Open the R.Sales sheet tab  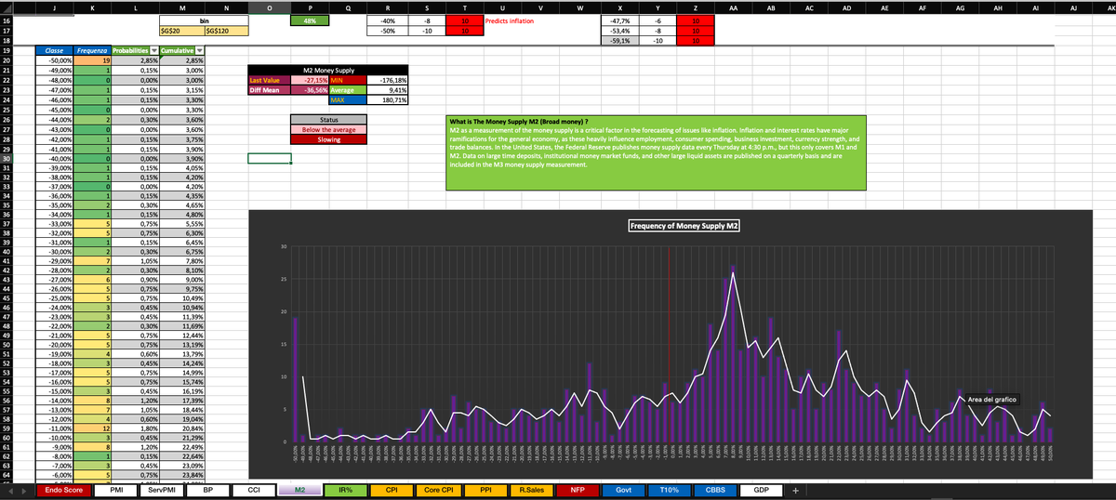pos(531,489)
